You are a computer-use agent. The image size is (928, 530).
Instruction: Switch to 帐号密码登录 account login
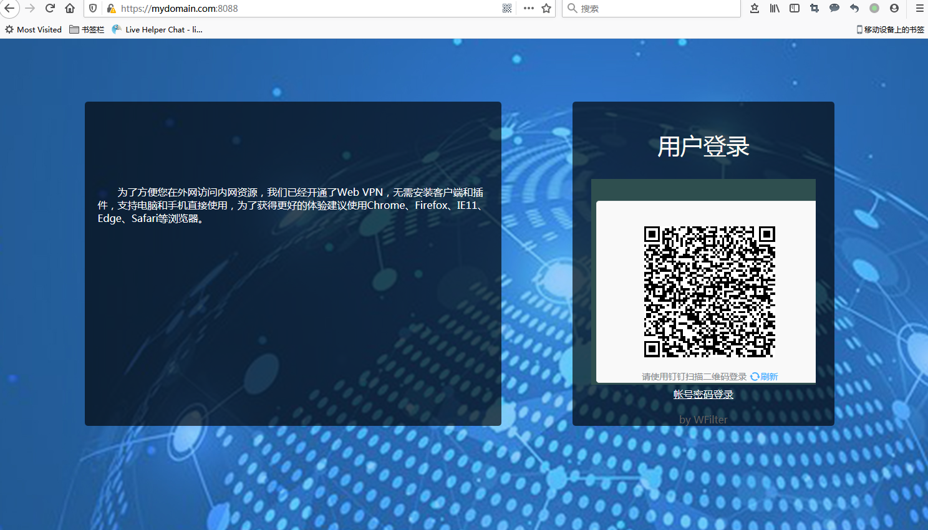703,394
